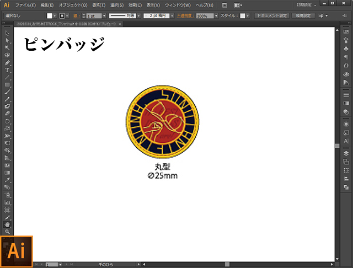Open the Symbols panel club icon

(x=346, y=49)
